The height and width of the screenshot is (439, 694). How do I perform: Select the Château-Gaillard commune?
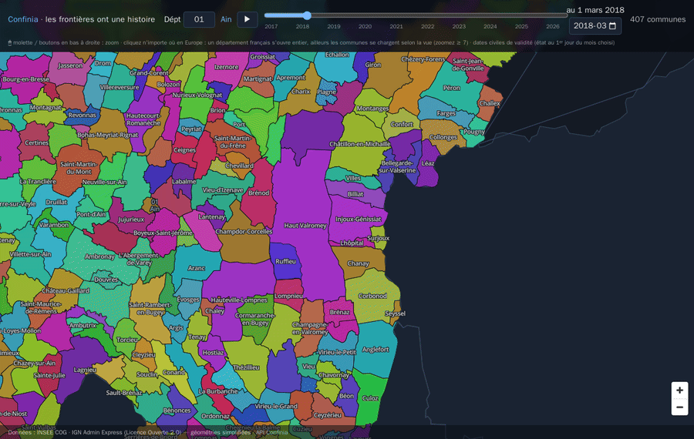pos(66,291)
